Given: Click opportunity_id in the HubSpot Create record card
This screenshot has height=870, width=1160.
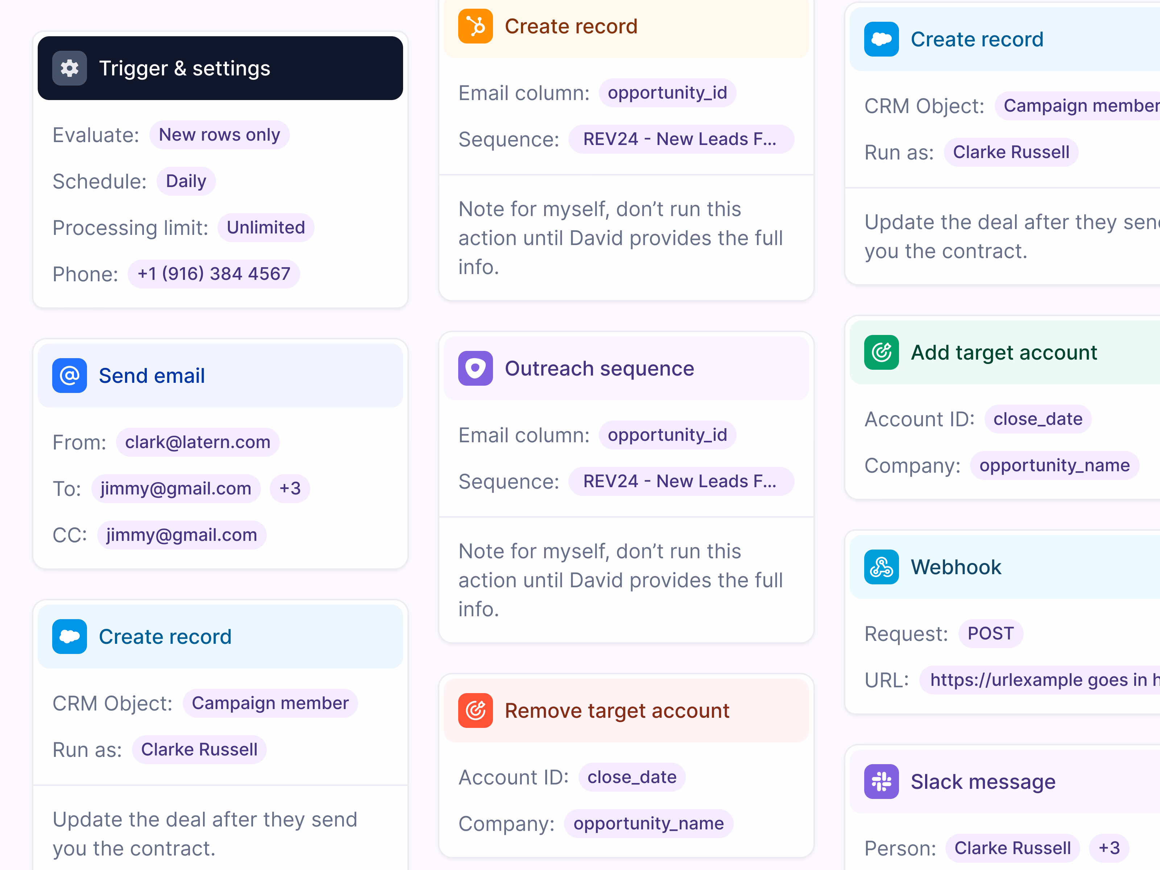Looking at the screenshot, I should pos(668,93).
